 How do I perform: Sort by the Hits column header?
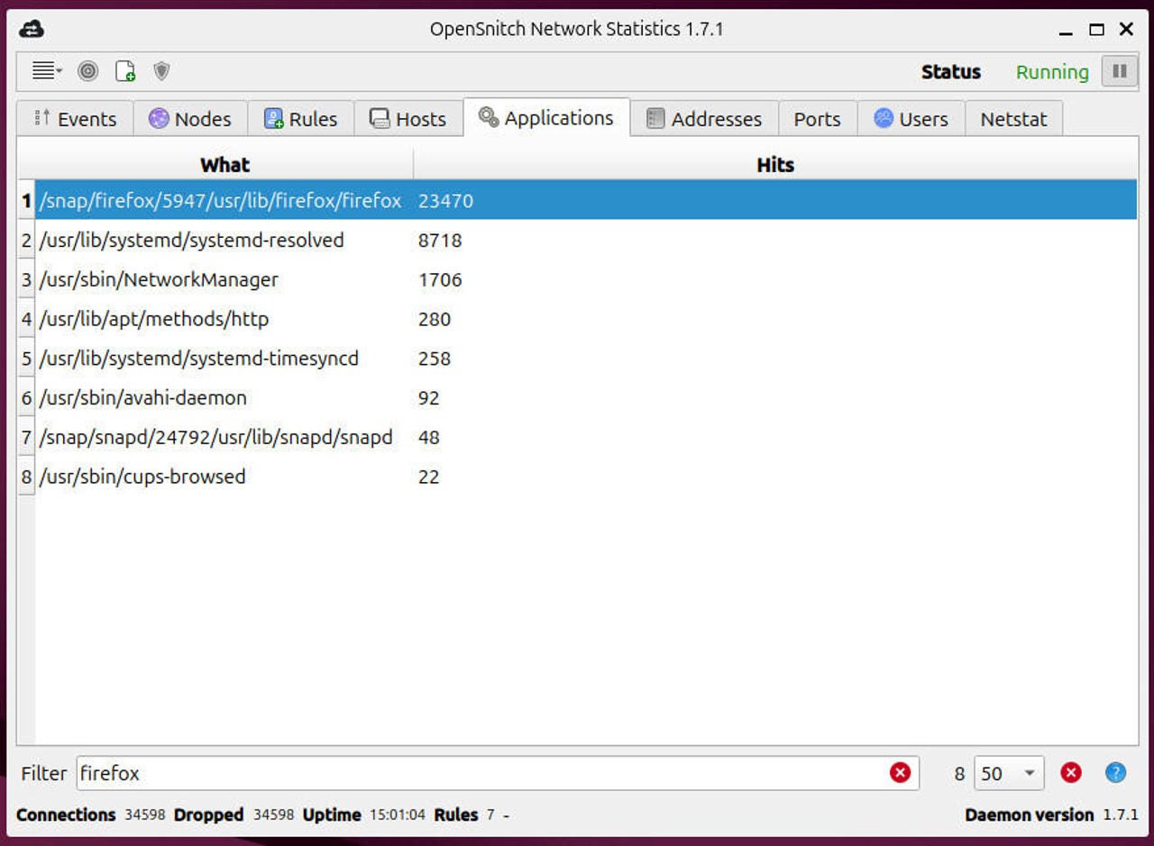pos(774,165)
